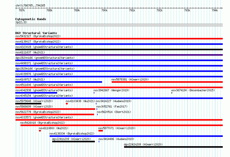Select nsv4045154 gnomAD variant label
This screenshot has width=230, height=157.
pyautogui.click(x=44, y=96)
